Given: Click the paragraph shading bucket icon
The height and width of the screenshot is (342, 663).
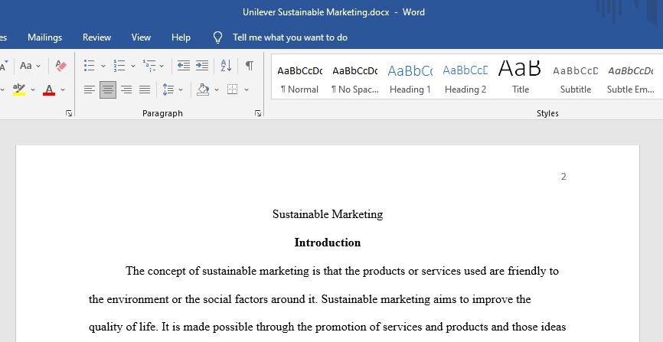Looking at the screenshot, I should click(x=204, y=90).
